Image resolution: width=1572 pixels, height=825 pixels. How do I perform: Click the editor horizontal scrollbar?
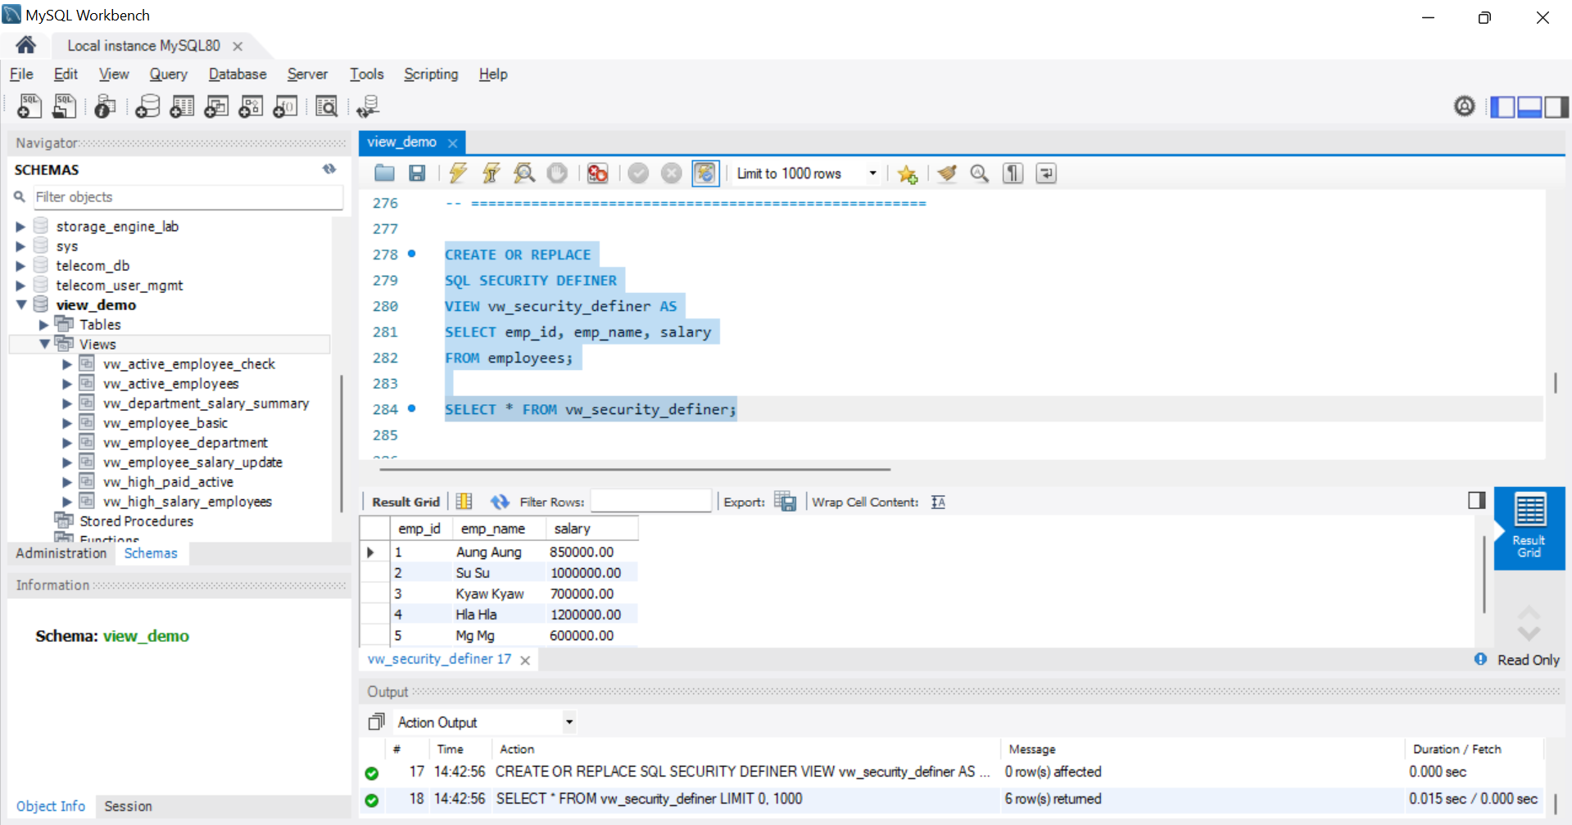(635, 470)
